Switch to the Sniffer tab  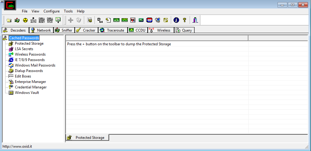pyautogui.click(x=64, y=30)
